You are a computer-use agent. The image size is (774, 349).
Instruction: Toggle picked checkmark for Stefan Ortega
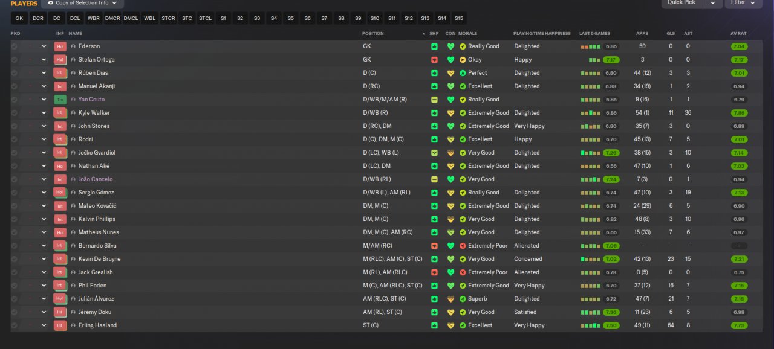[x=15, y=60]
